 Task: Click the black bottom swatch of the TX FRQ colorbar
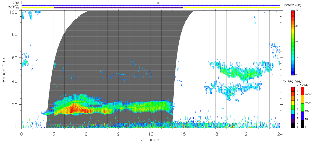tap(293, 125)
